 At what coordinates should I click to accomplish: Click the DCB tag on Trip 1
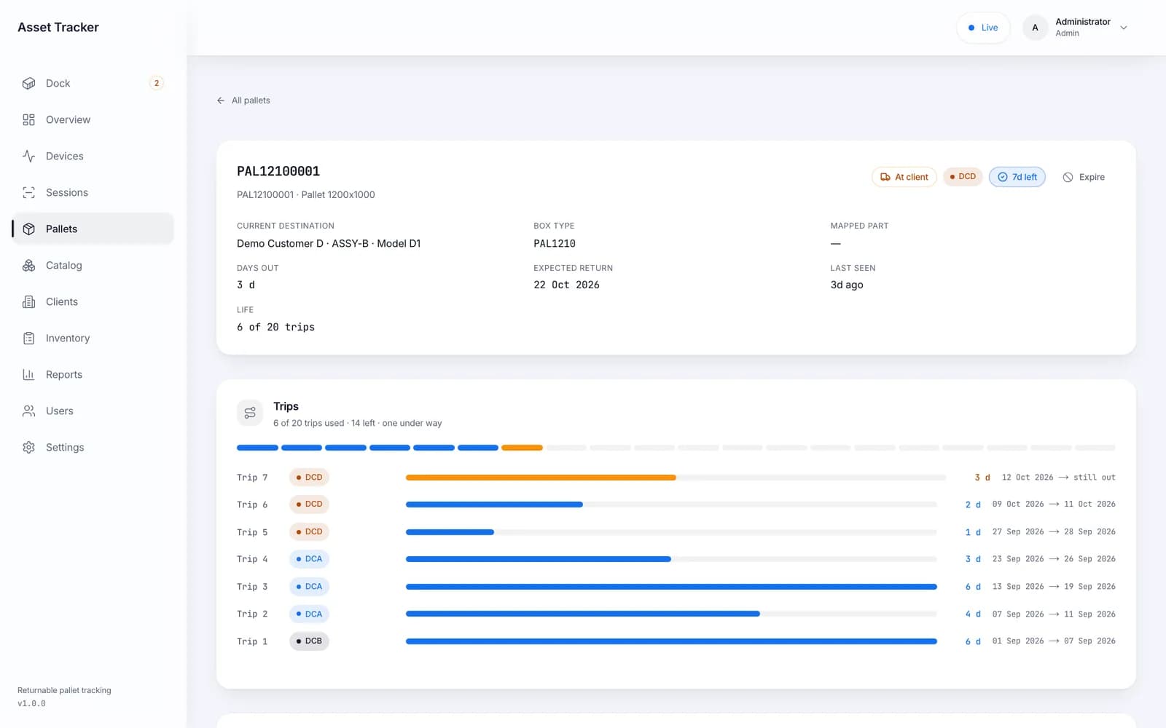tap(309, 641)
